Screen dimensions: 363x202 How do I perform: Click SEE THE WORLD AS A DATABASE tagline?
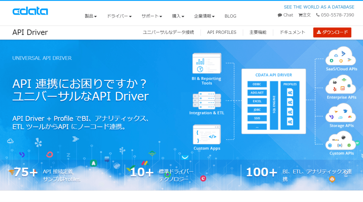[319, 7]
